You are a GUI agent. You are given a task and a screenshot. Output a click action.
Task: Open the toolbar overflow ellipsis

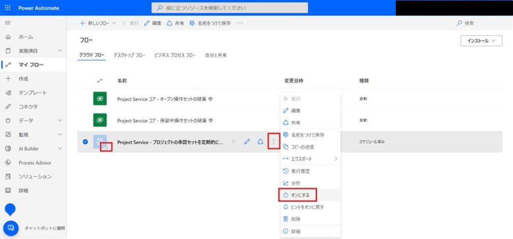[240, 23]
